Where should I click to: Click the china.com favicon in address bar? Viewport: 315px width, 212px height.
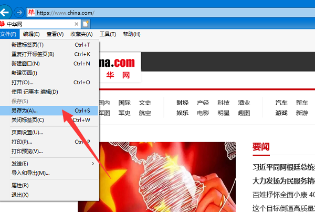31,13
